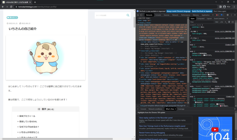
Task: Open the Chrome three-dot menu
Action: 234,7
